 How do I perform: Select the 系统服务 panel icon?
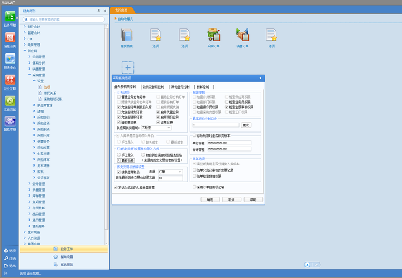coord(55,265)
